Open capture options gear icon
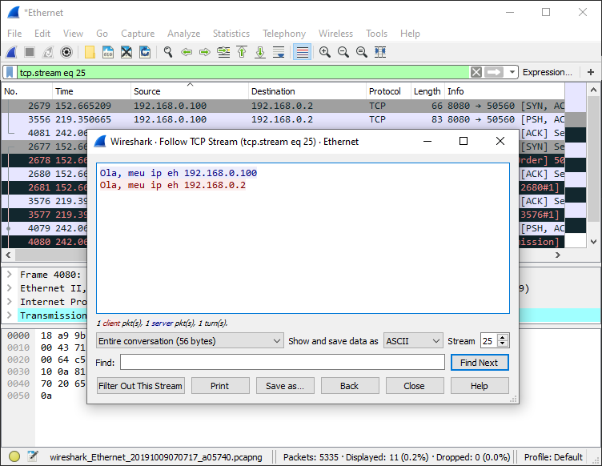Image resolution: width=602 pixels, height=466 pixels. [66, 52]
